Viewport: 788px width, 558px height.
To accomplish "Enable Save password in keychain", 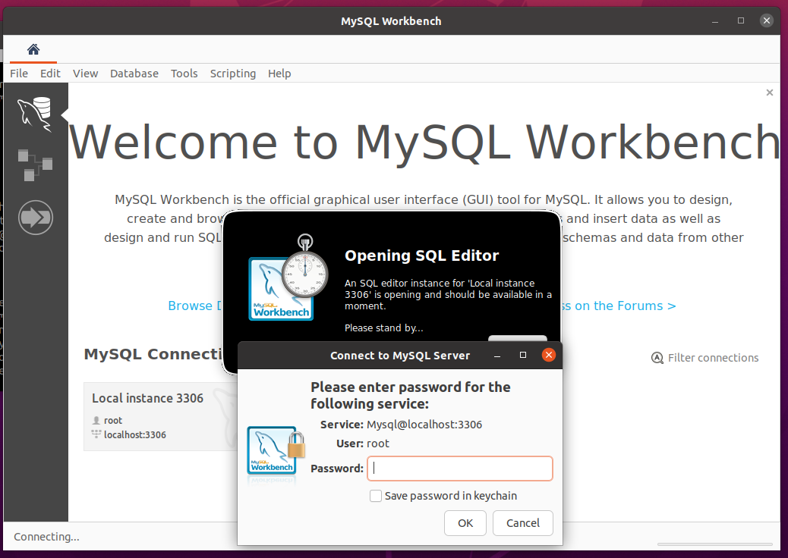I will 376,496.
